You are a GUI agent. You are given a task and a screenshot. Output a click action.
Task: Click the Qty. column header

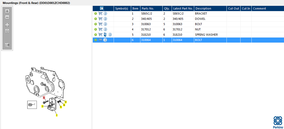click(167, 8)
